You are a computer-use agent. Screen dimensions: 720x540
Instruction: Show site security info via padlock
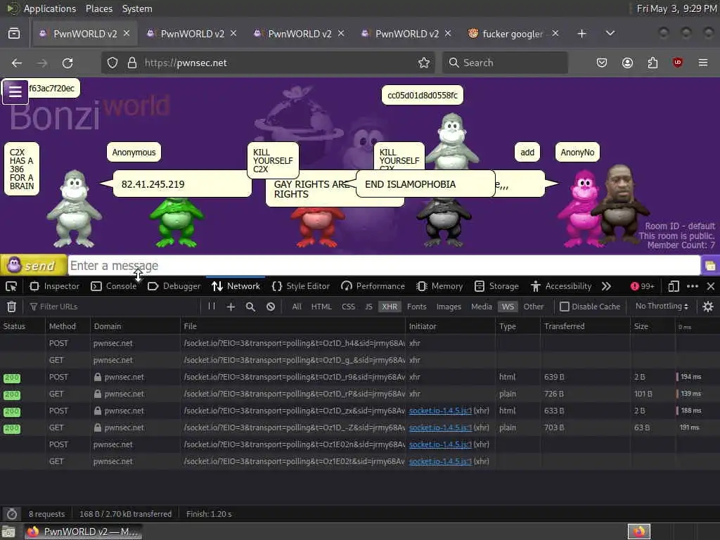131,63
